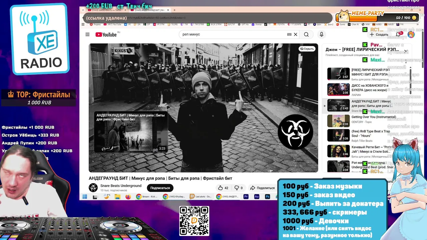
Task: Open Task View on the taskbar
Action: tap(95, 197)
